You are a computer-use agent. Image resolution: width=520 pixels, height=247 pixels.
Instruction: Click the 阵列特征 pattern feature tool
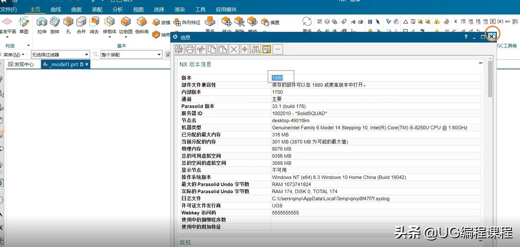point(187,23)
